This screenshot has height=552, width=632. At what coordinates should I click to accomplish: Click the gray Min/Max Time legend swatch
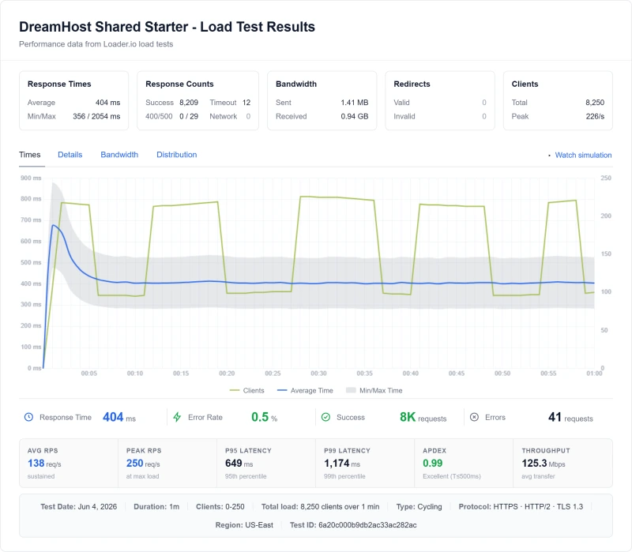351,390
